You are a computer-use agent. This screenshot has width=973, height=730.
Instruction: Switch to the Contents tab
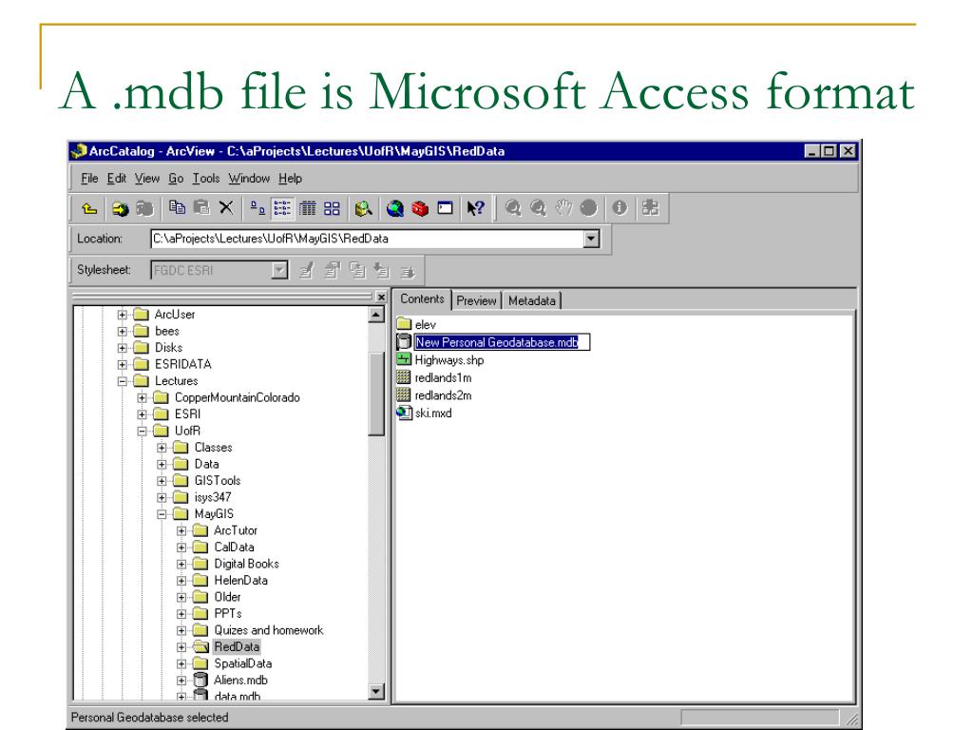(422, 298)
